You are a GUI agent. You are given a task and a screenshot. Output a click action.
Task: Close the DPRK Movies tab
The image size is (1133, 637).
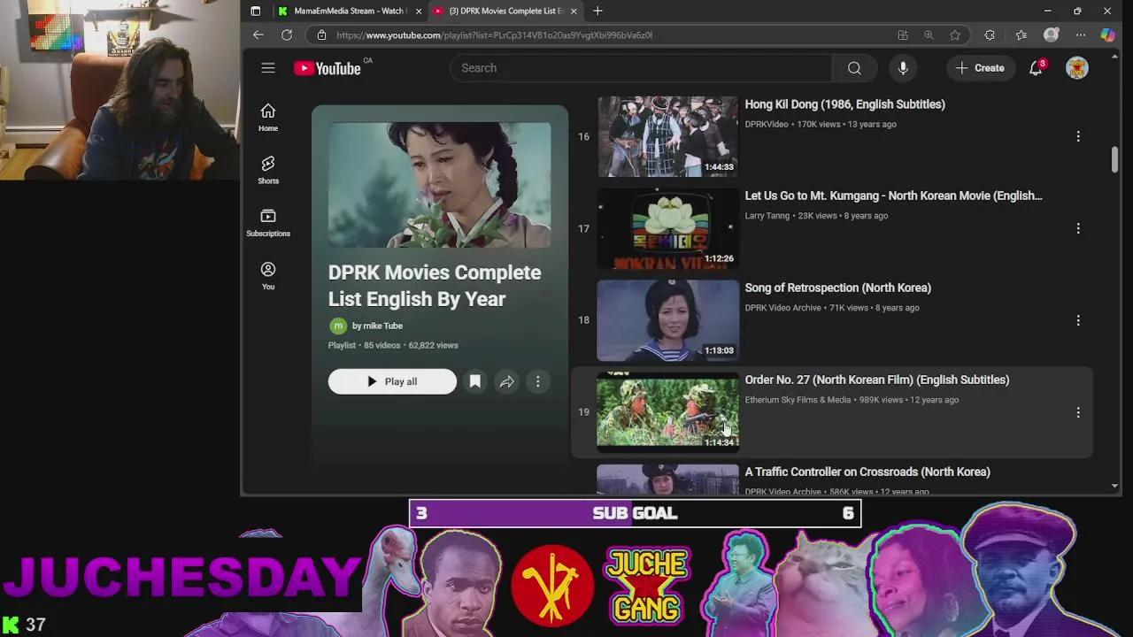[574, 11]
